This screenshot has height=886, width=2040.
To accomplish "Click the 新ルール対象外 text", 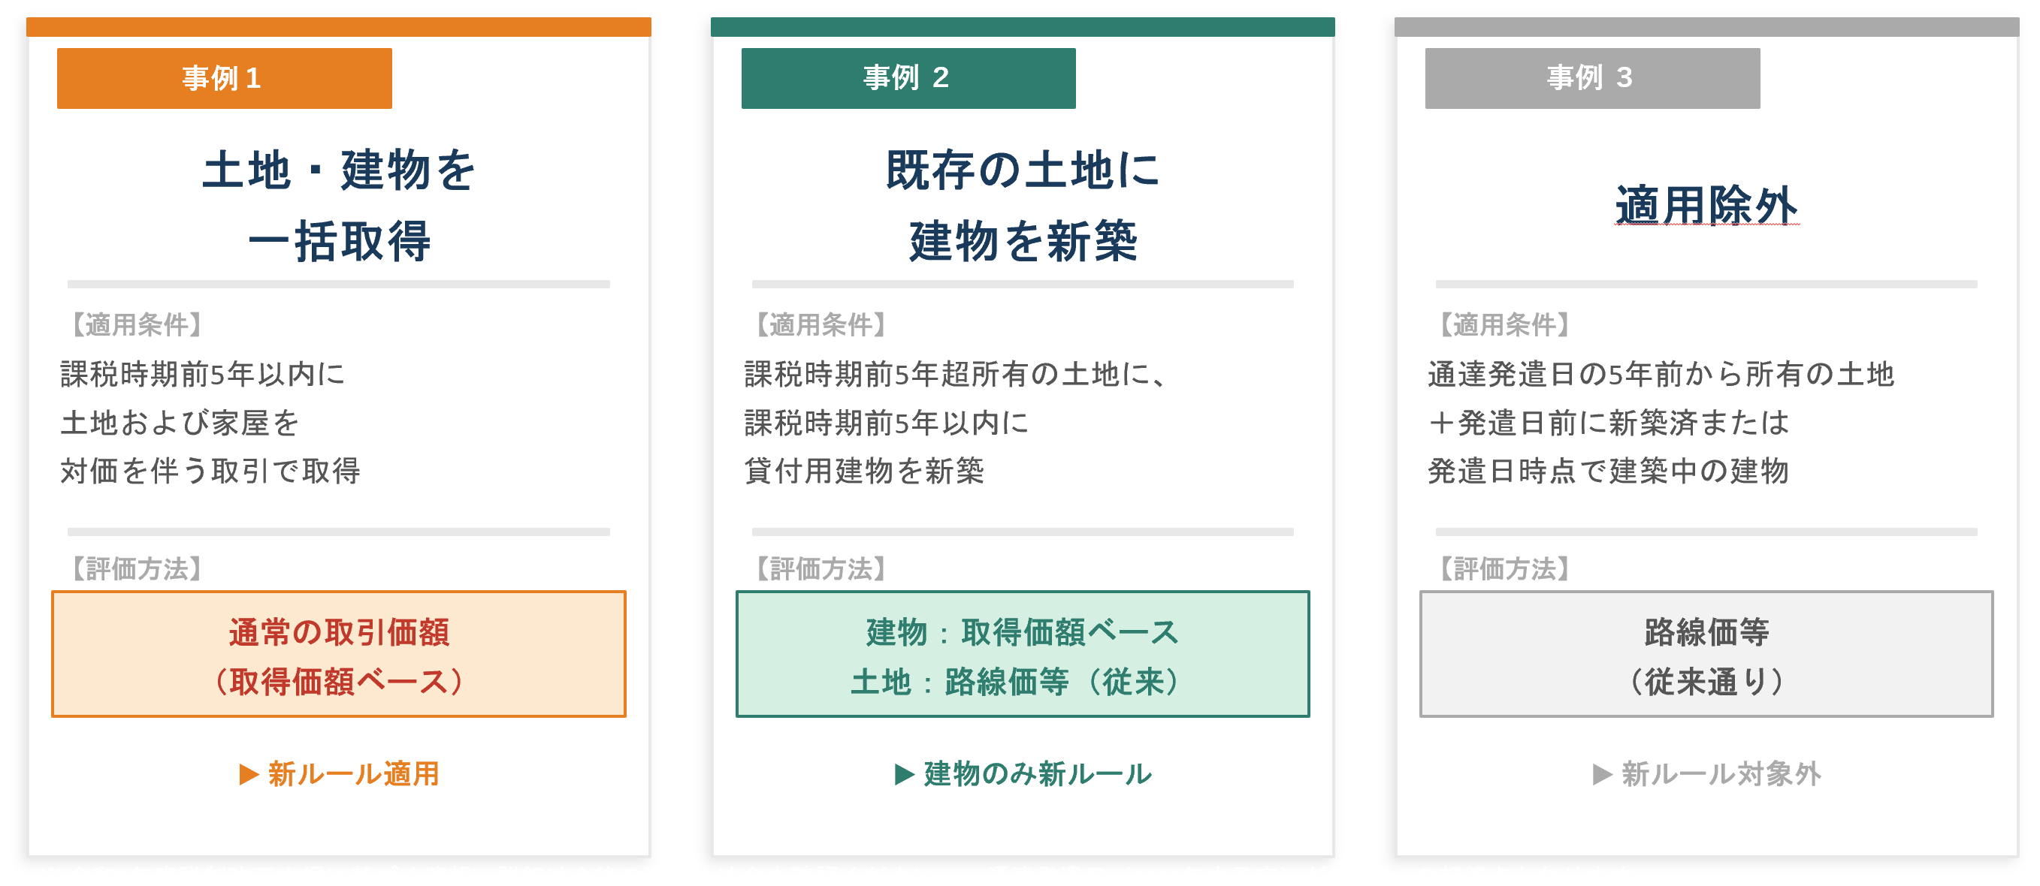I will click(1721, 773).
